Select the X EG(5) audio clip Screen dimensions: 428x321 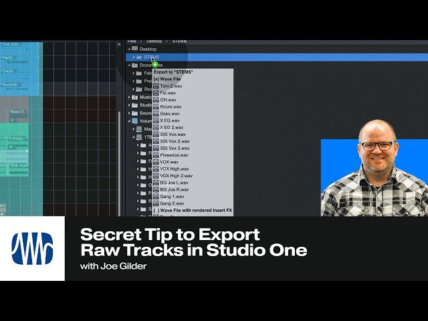tap(17, 142)
